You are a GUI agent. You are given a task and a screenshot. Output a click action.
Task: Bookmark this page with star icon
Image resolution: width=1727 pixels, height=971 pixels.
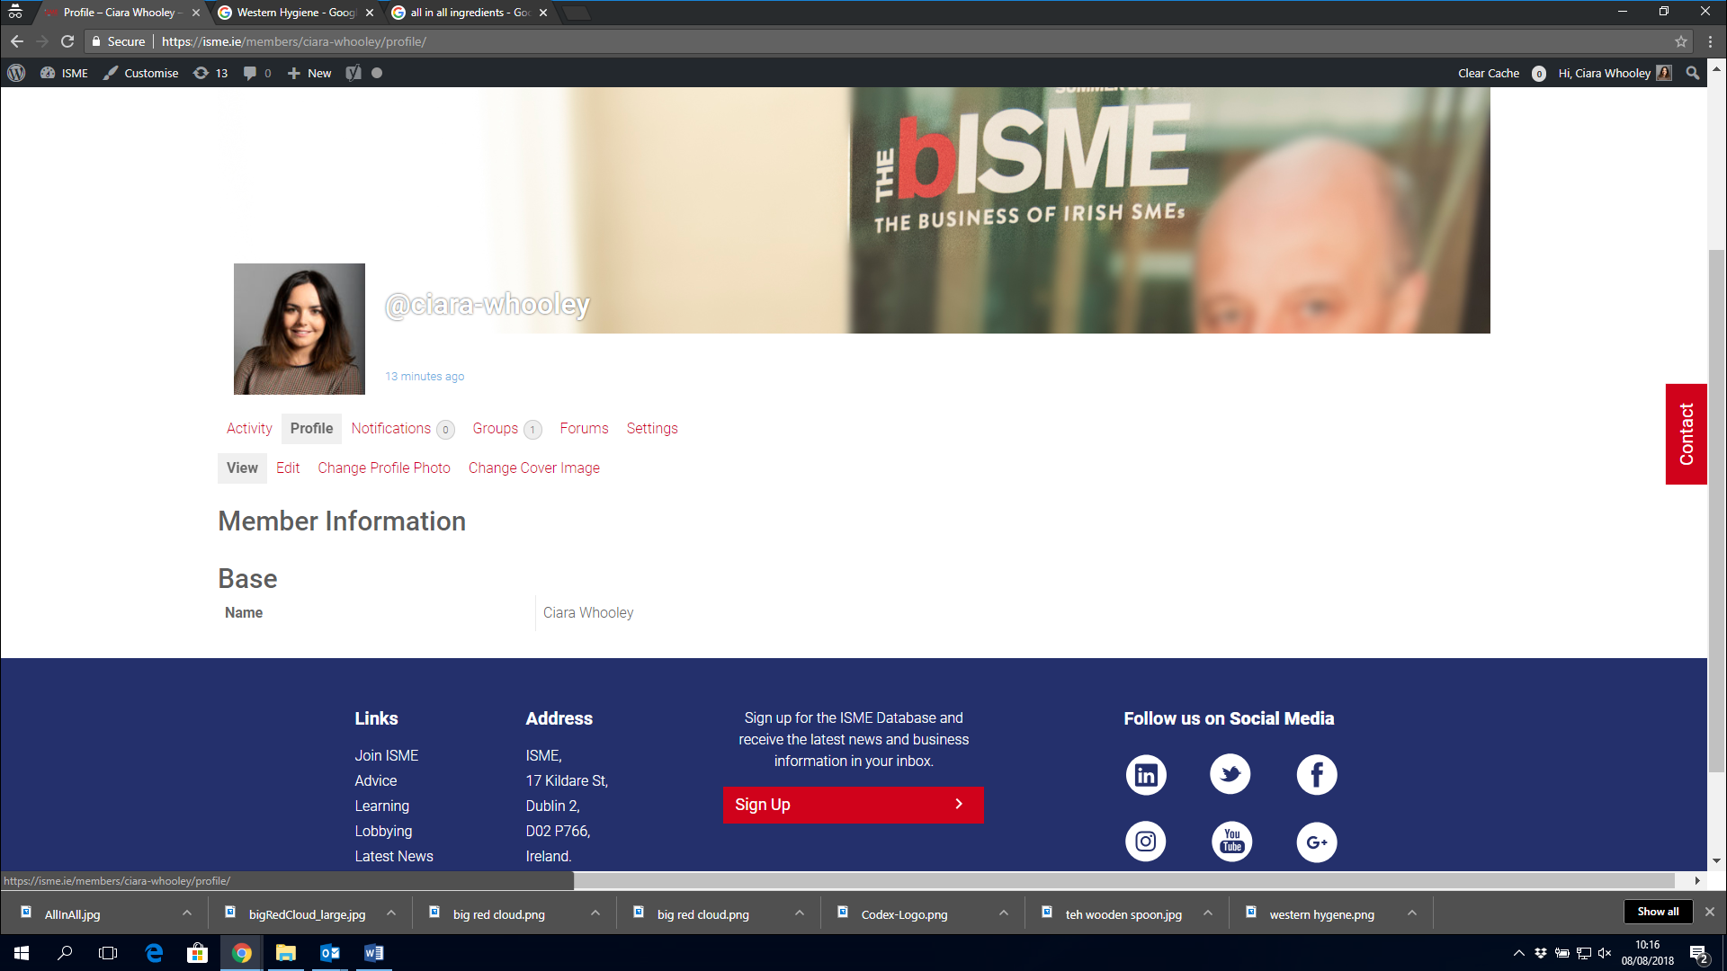point(1680,41)
